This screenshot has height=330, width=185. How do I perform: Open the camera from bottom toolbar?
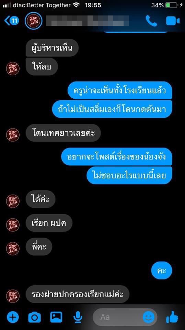click(x=35, y=317)
